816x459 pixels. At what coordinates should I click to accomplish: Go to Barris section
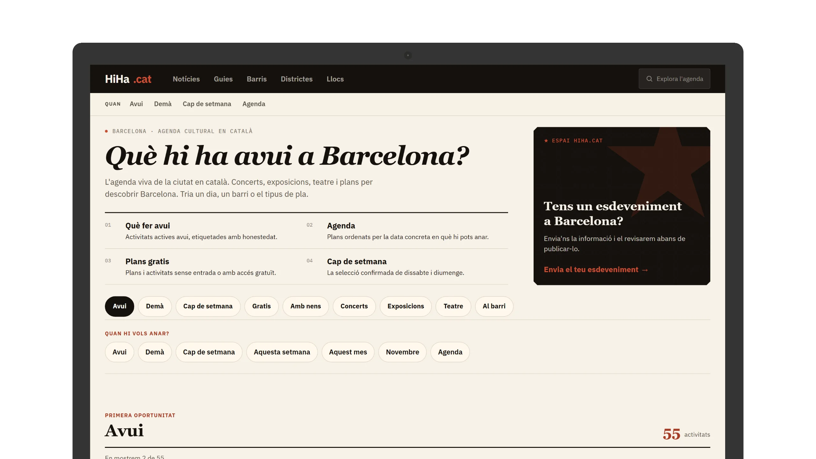pyautogui.click(x=257, y=79)
